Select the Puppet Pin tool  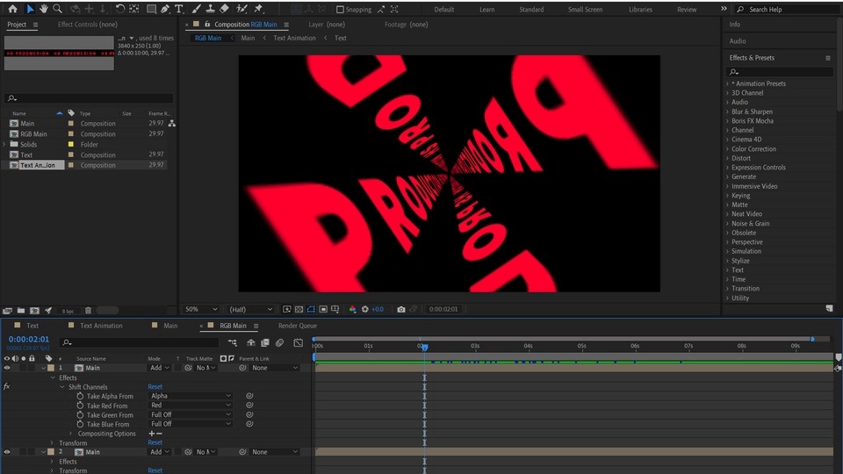pos(258,9)
